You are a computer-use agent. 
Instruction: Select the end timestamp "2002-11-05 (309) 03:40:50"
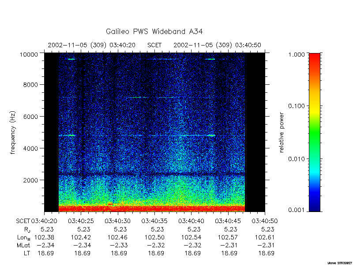point(217,45)
